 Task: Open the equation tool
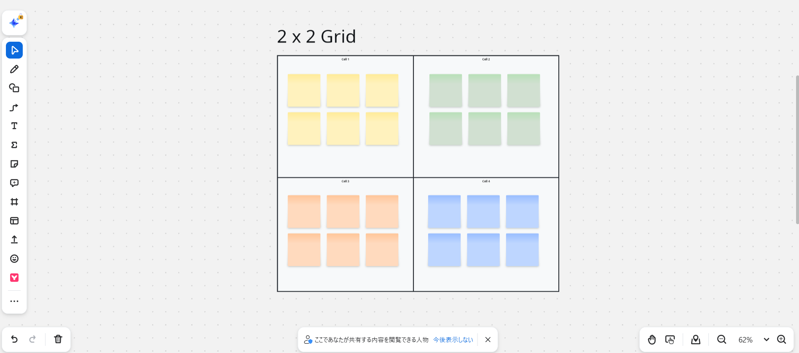(x=14, y=144)
